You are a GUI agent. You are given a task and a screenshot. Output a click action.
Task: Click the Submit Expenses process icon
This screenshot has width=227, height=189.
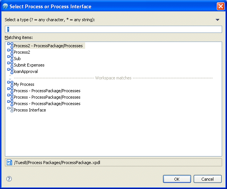(x=10, y=65)
